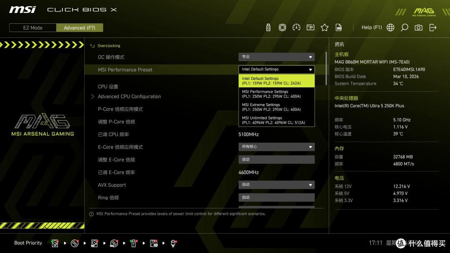The image size is (450, 253).
Task: Click the 17:11 clock display
Action: point(376,243)
